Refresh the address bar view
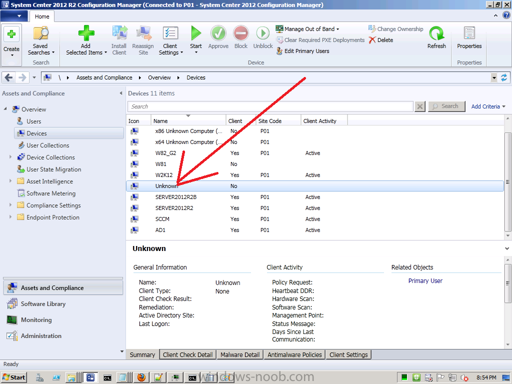This screenshot has height=384, width=512. pyautogui.click(x=504, y=77)
